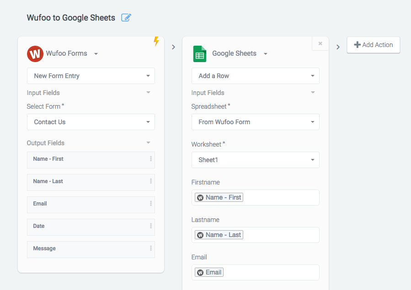Viewport: 411px width, 290px height.
Task: Click the drag handle on Email output field
Action: click(151, 203)
